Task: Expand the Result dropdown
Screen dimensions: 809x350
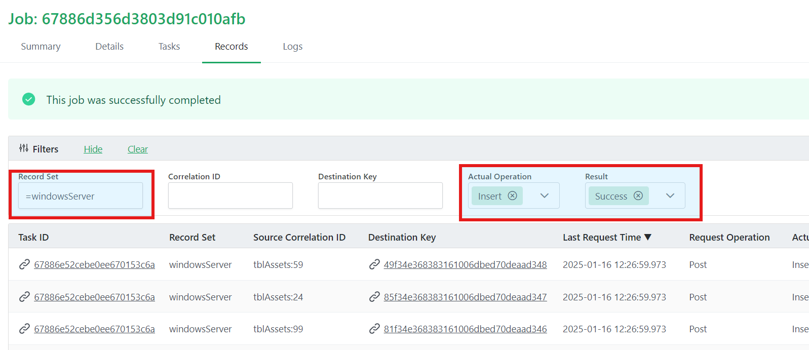Action: 670,196
